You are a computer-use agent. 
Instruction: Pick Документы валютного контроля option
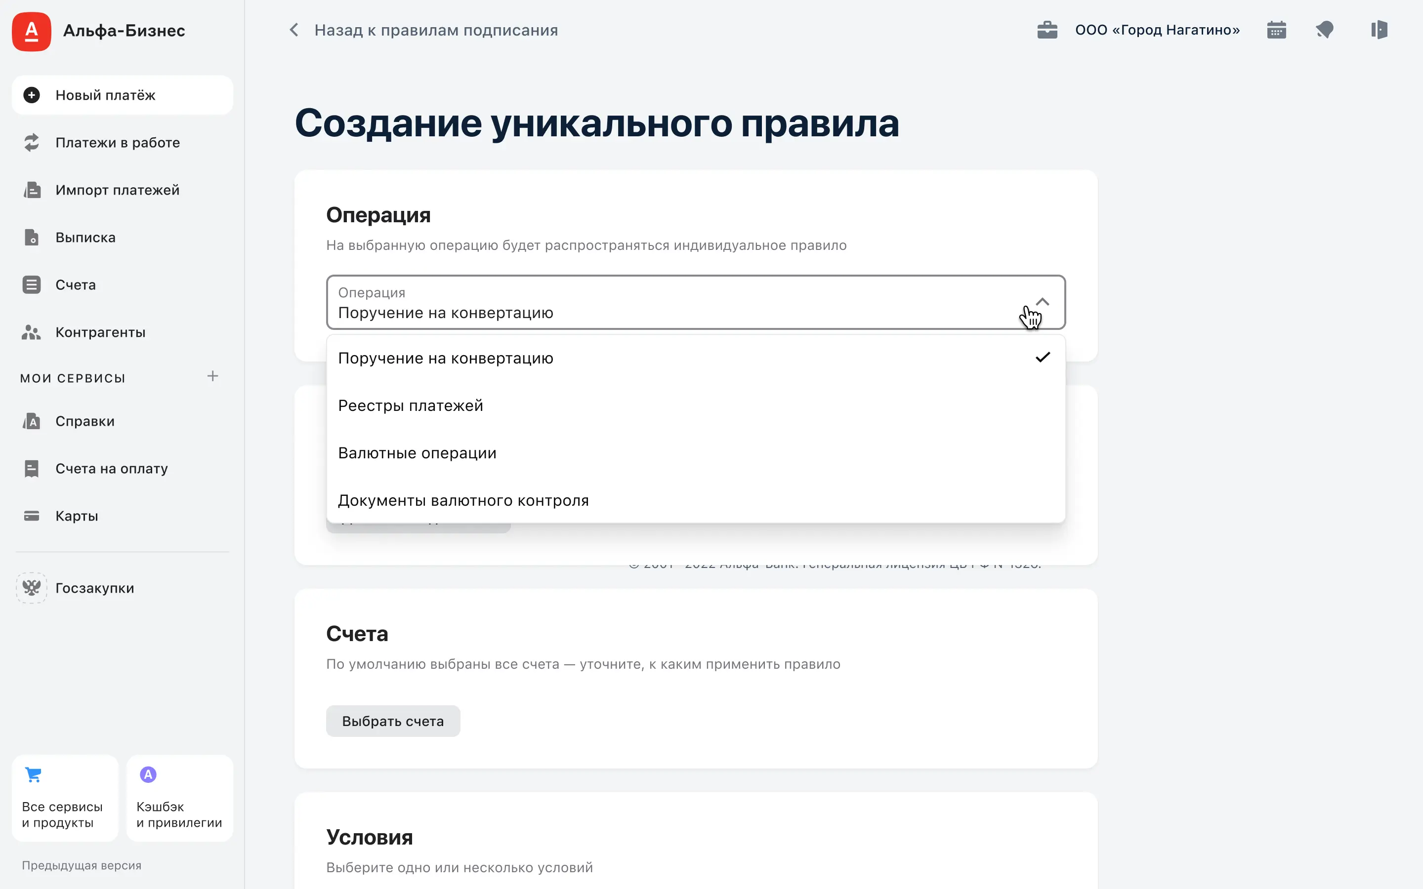pyautogui.click(x=463, y=500)
